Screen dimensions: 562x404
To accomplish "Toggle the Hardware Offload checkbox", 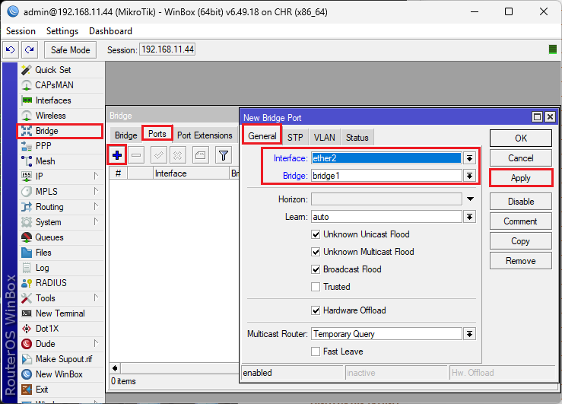I will (x=316, y=310).
